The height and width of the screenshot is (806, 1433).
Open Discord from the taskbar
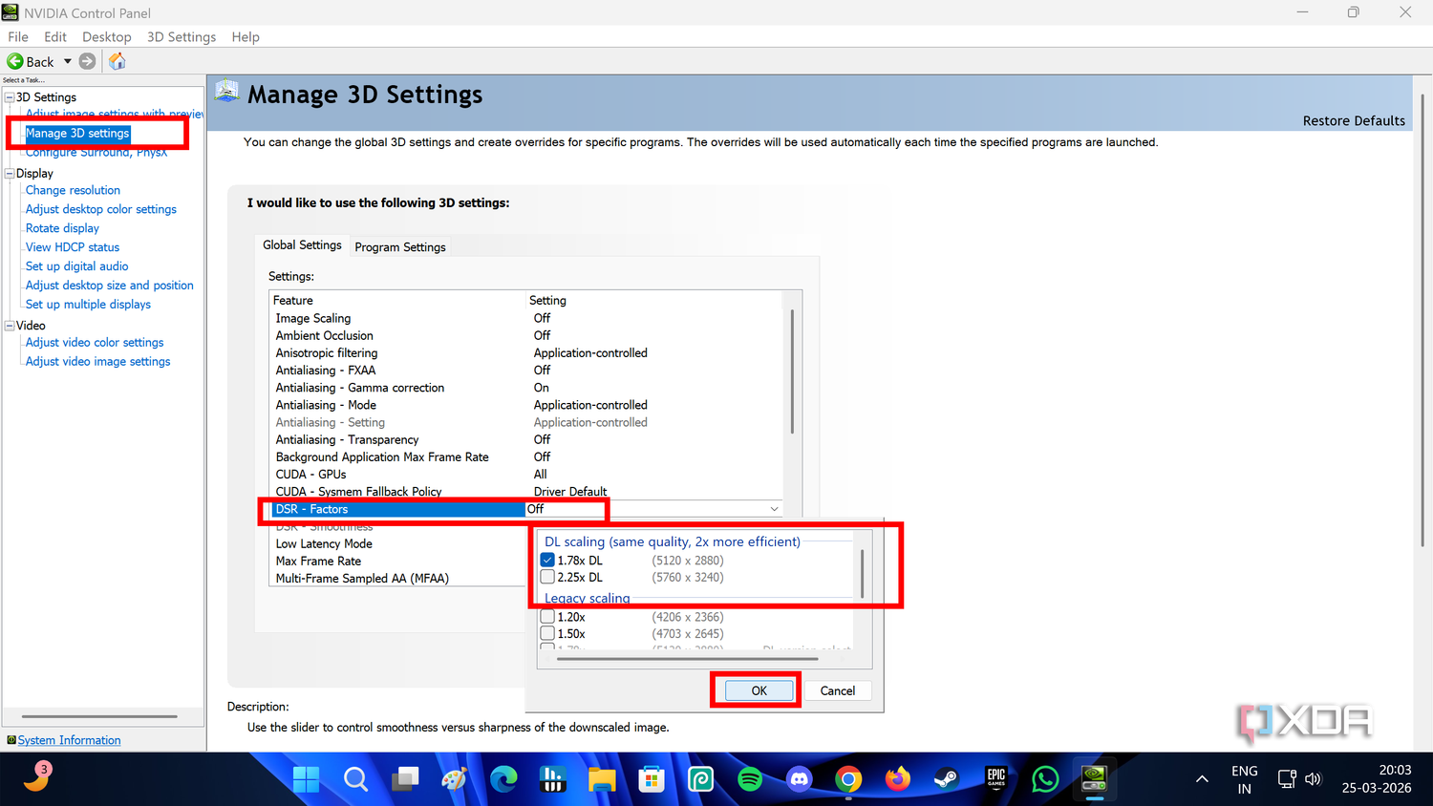[x=799, y=779]
